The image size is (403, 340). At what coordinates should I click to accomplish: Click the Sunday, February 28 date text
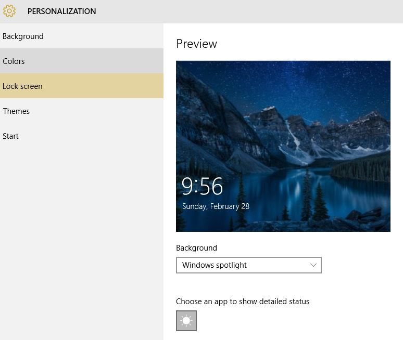[x=216, y=206]
